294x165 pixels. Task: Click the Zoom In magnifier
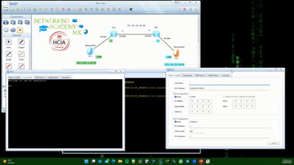(x=86, y=9)
